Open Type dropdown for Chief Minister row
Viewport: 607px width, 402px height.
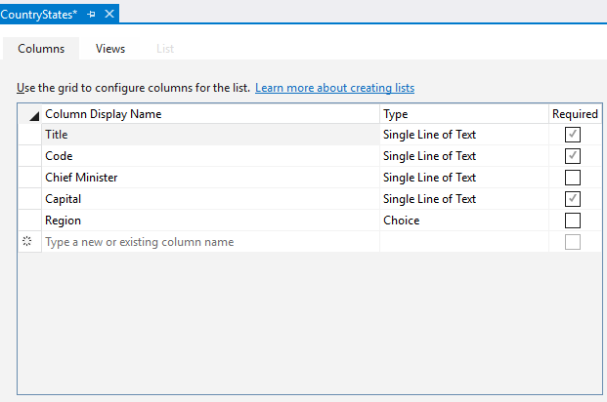point(463,178)
